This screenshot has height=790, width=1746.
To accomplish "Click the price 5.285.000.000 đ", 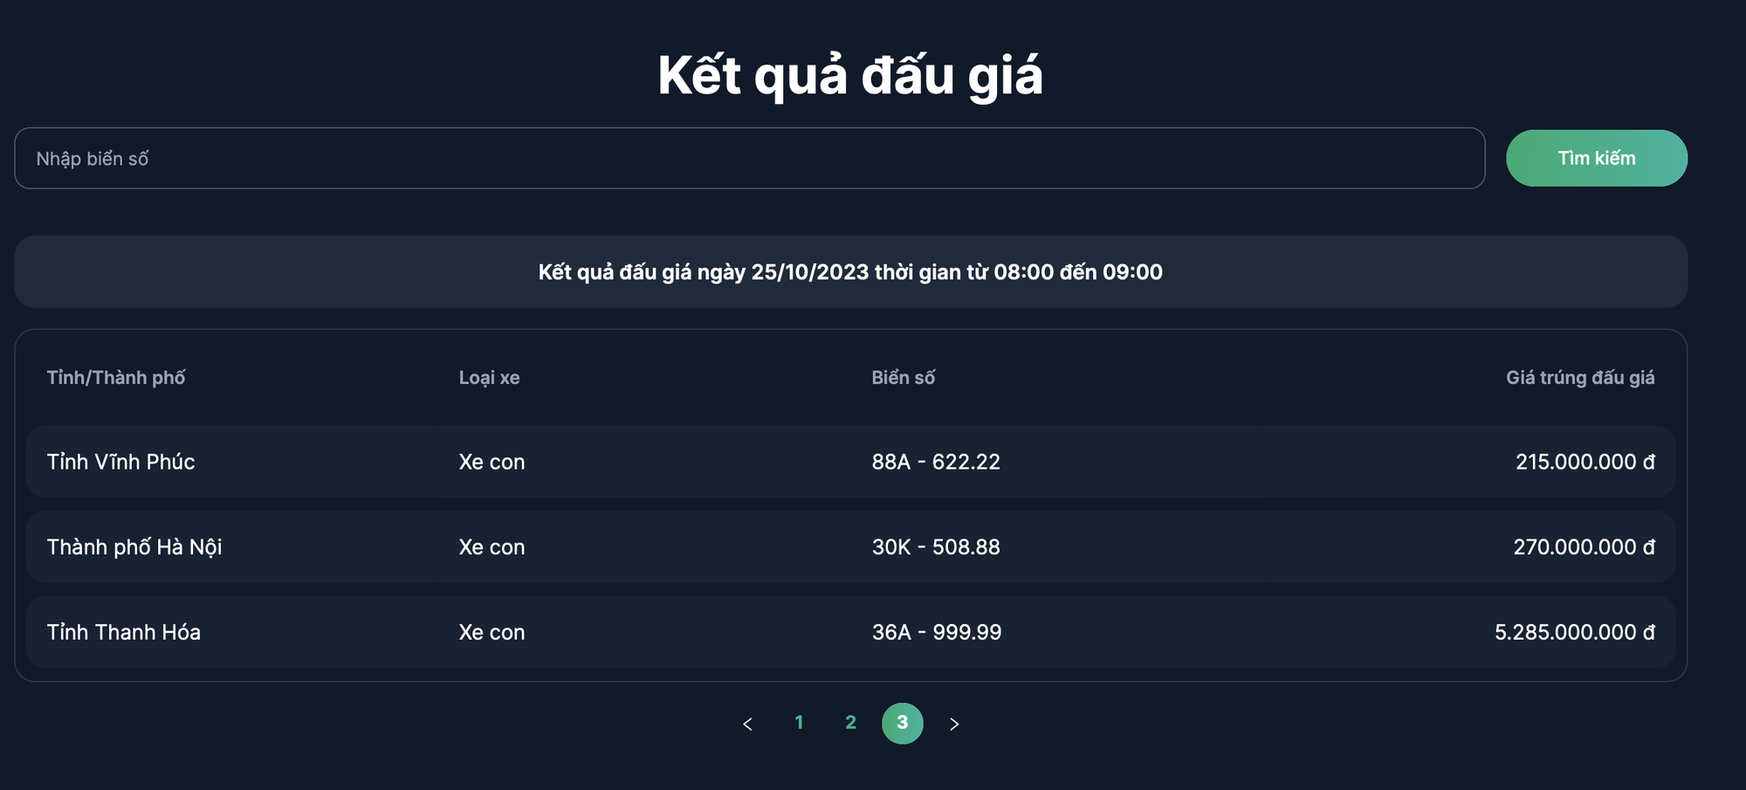I will [1574, 632].
